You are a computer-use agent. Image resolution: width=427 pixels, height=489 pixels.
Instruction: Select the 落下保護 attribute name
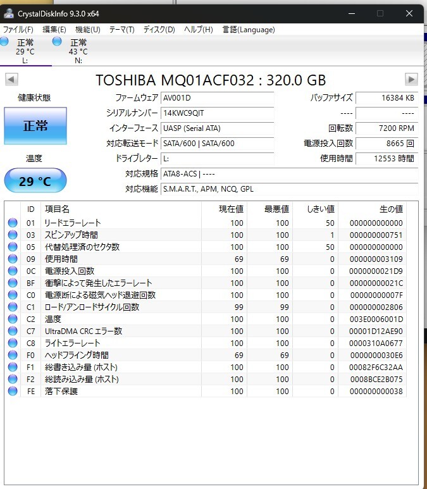click(61, 391)
